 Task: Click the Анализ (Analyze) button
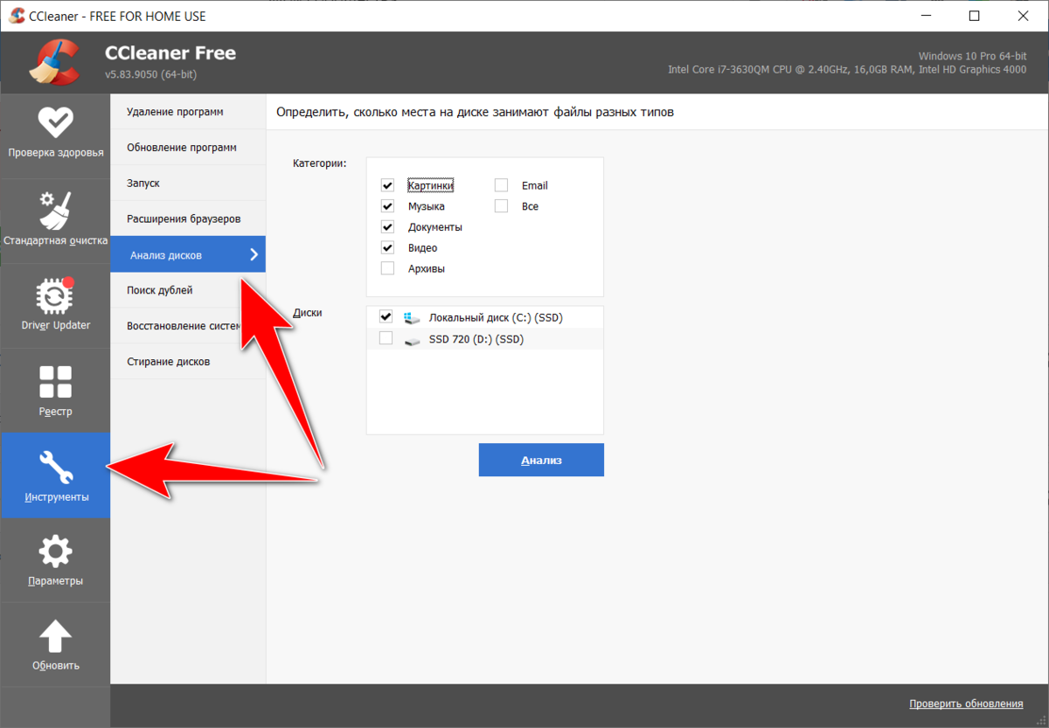click(x=541, y=460)
